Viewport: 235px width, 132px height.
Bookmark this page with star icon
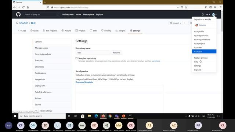tap(186, 7)
